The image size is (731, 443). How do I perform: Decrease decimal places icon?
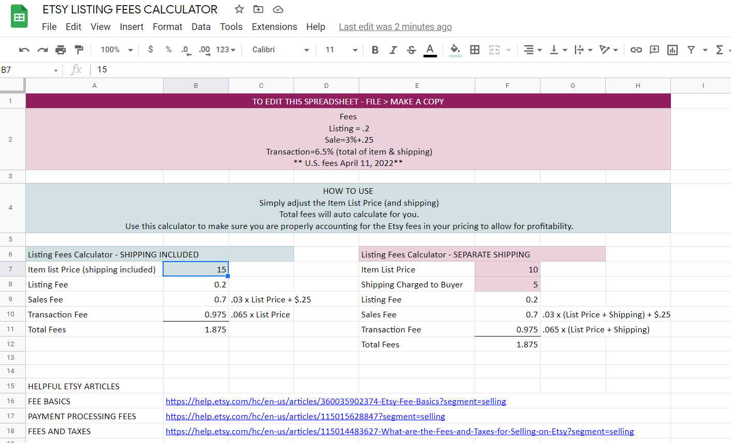pos(186,50)
